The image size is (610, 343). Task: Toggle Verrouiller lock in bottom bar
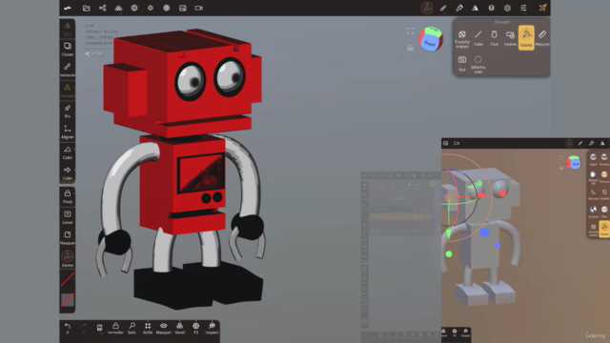tap(115, 328)
